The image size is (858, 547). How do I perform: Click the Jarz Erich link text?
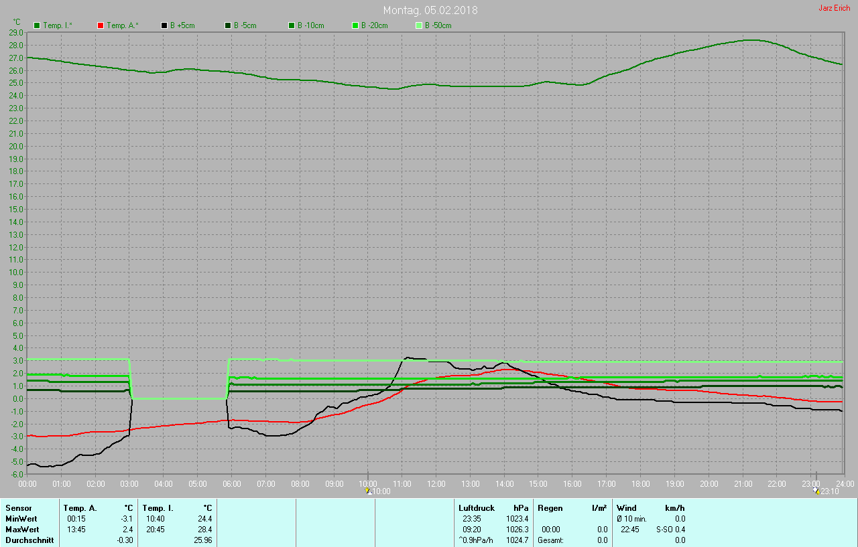[x=834, y=8]
